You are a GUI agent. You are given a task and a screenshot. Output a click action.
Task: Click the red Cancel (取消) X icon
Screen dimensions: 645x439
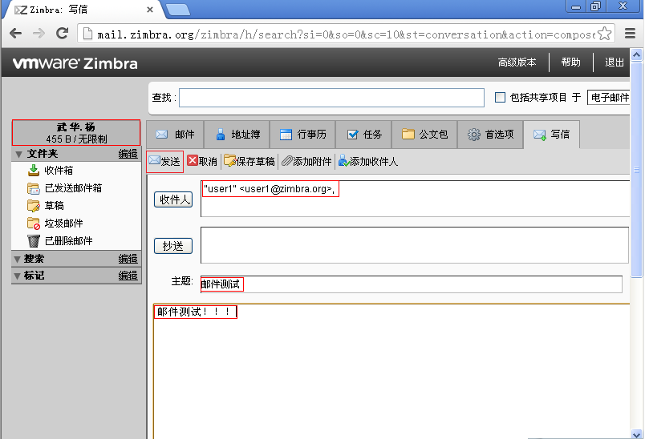pos(192,160)
